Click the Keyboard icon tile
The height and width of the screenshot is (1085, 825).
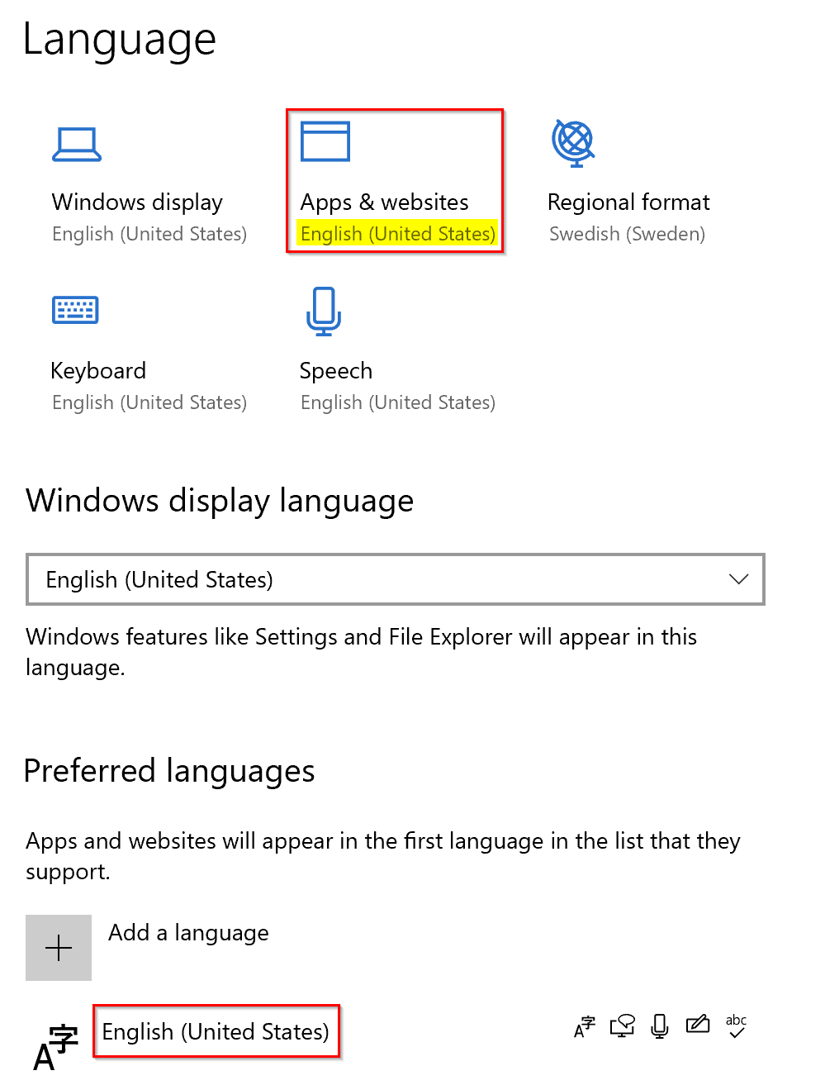[x=75, y=310]
